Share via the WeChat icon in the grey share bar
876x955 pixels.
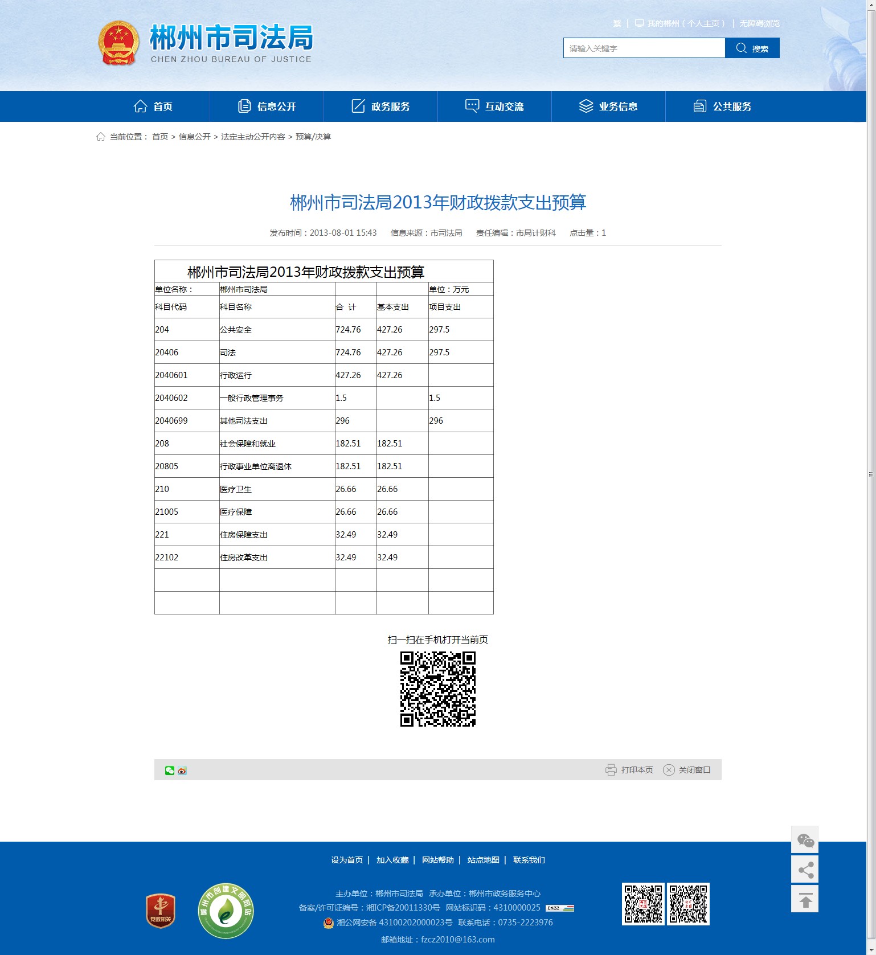(170, 770)
